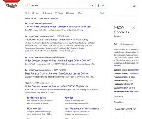The image size is (142, 119).
Task: Expand dropdown arrow beside contactsdirect.com ad URL
Action: click(66, 57)
